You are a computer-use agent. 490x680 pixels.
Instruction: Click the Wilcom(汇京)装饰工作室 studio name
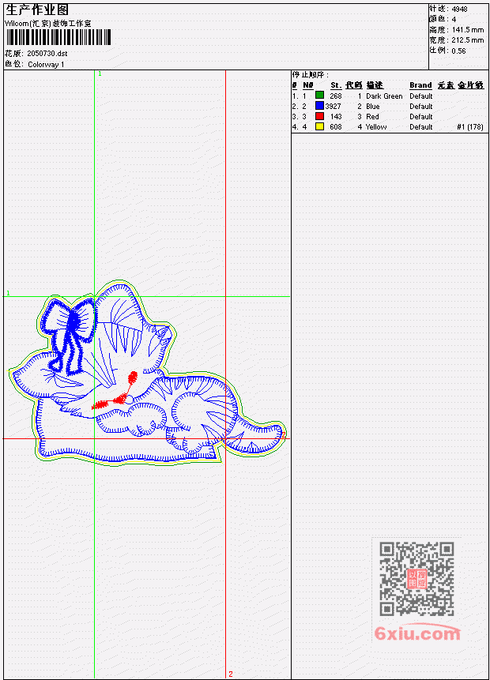[x=47, y=24]
